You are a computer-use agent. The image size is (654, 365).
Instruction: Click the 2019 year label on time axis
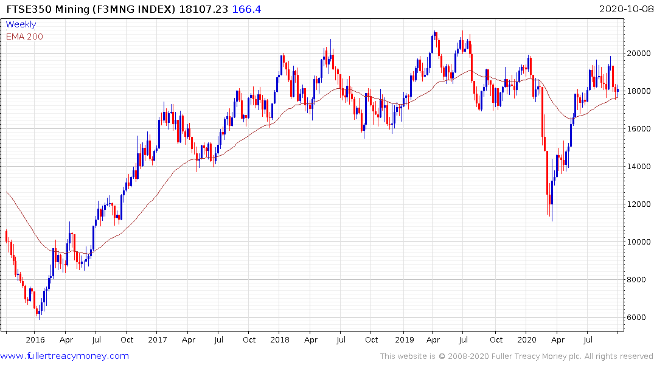[404, 339]
